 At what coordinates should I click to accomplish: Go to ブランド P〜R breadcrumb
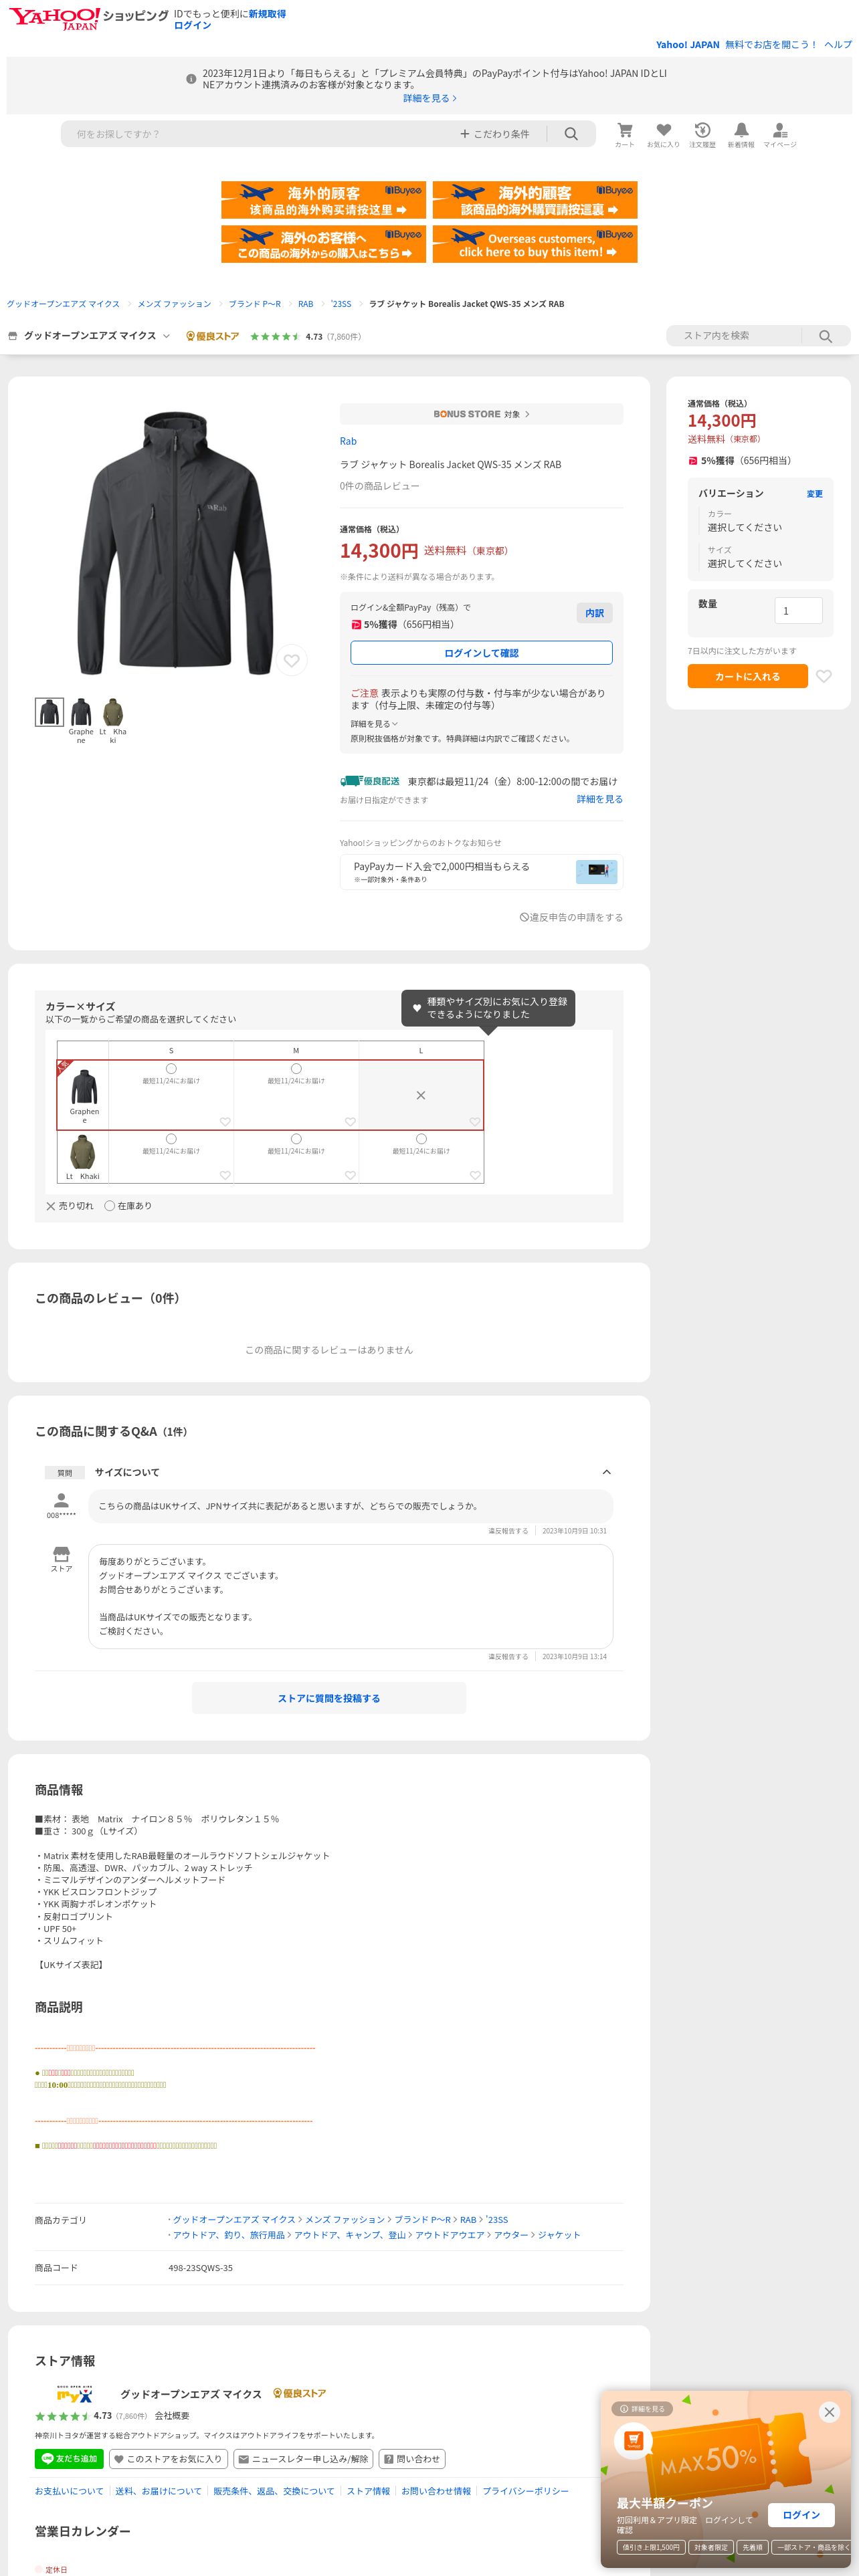254,304
